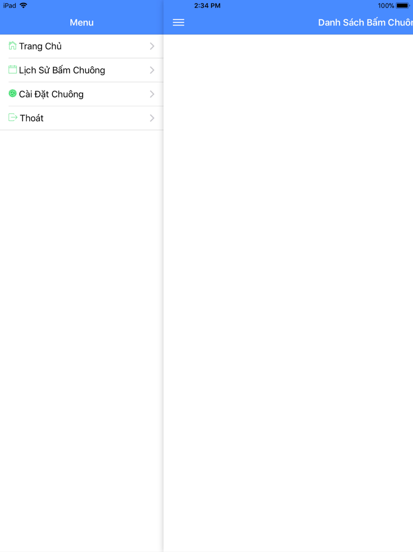Click the green home icon
Screen dimensions: 413x552
pos(12,46)
